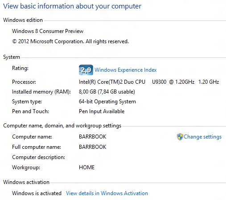Click the Computer name value BARRBOOK
226x200 pixels.
coord(93,137)
